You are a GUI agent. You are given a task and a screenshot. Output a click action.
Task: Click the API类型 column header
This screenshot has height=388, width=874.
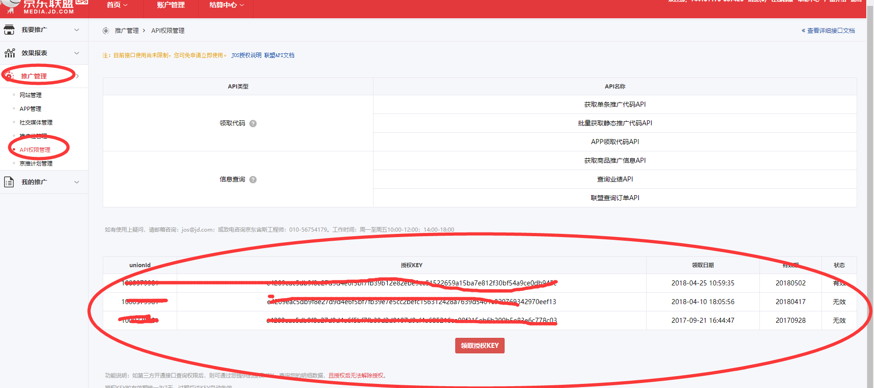tap(238, 87)
